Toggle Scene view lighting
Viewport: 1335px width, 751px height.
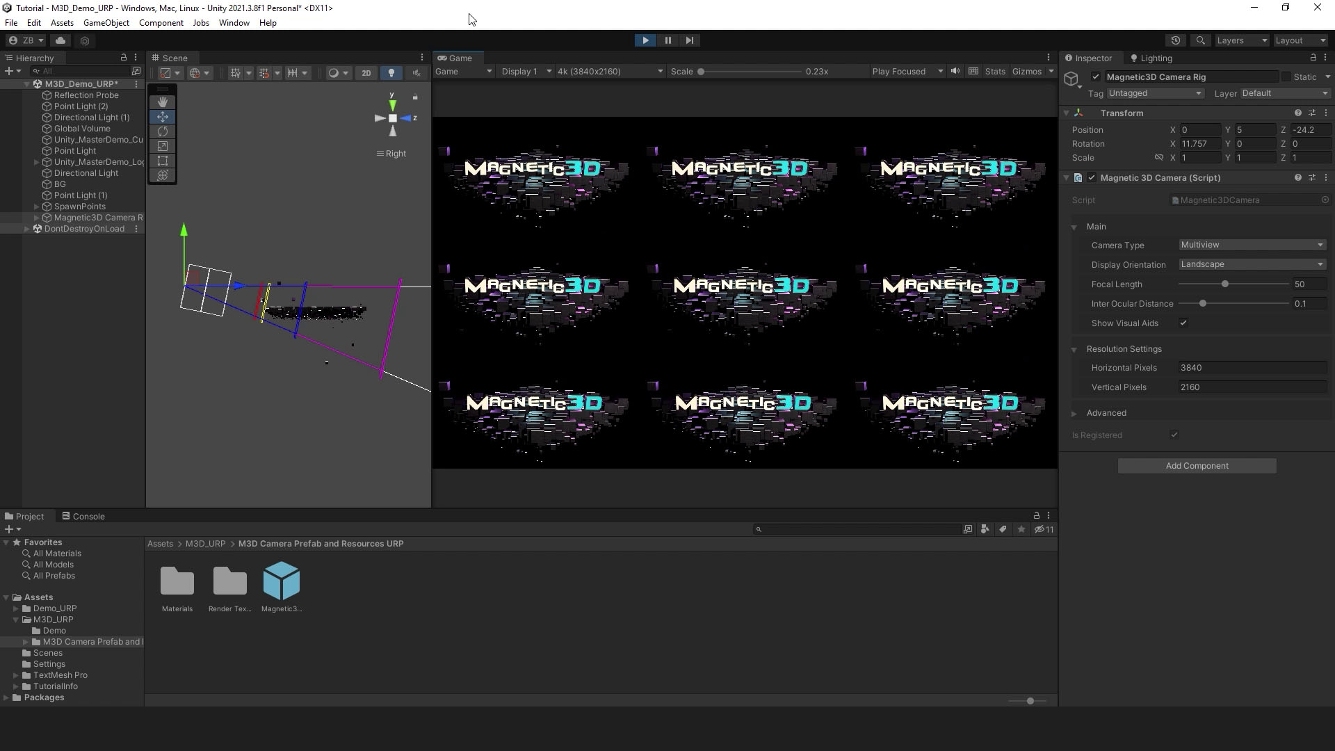point(391,72)
